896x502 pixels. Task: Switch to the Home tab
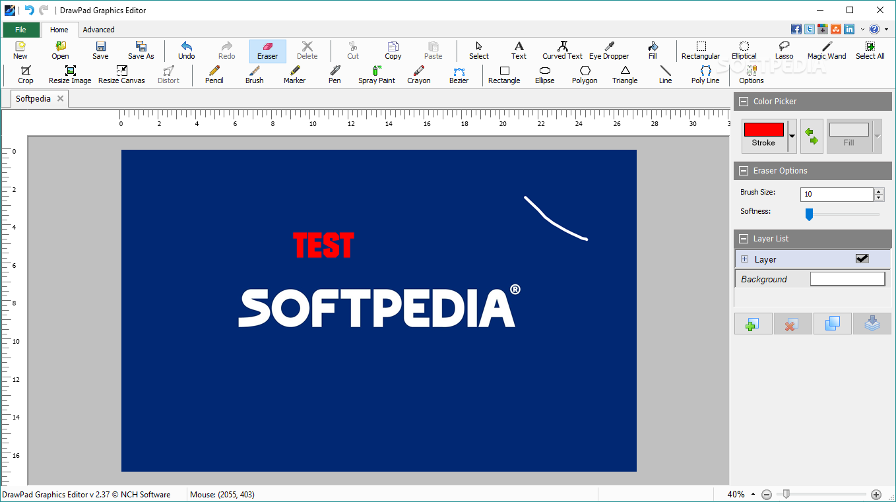pyautogui.click(x=59, y=30)
